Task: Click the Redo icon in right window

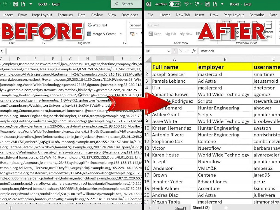Action: point(197,4)
